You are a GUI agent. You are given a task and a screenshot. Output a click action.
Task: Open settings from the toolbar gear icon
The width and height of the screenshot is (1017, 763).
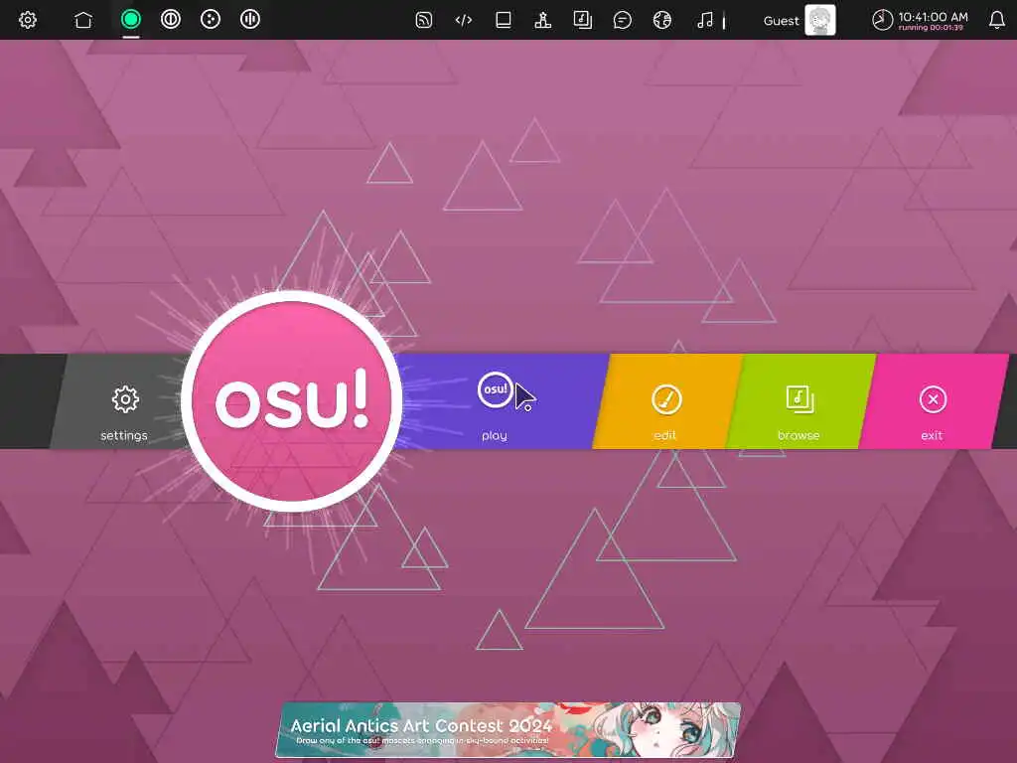pos(27,20)
